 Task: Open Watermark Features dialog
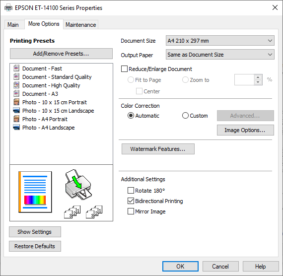158,149
